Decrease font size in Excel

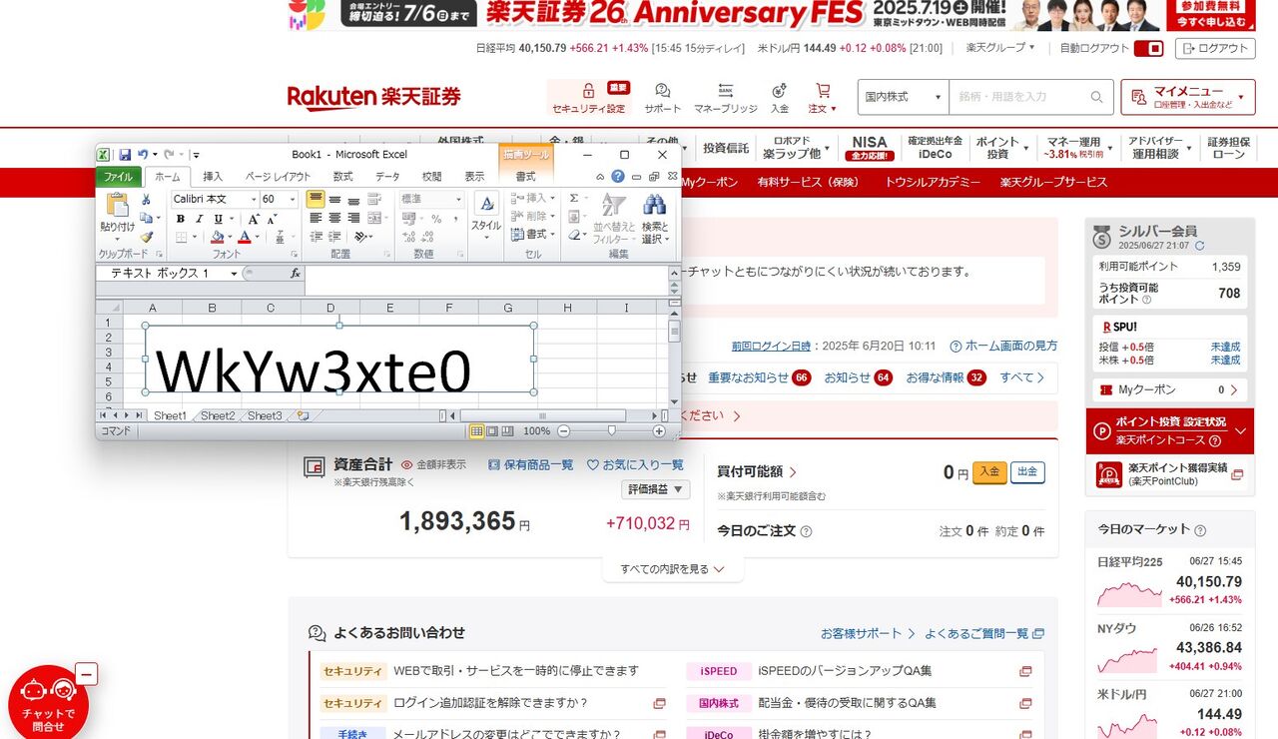click(x=271, y=219)
